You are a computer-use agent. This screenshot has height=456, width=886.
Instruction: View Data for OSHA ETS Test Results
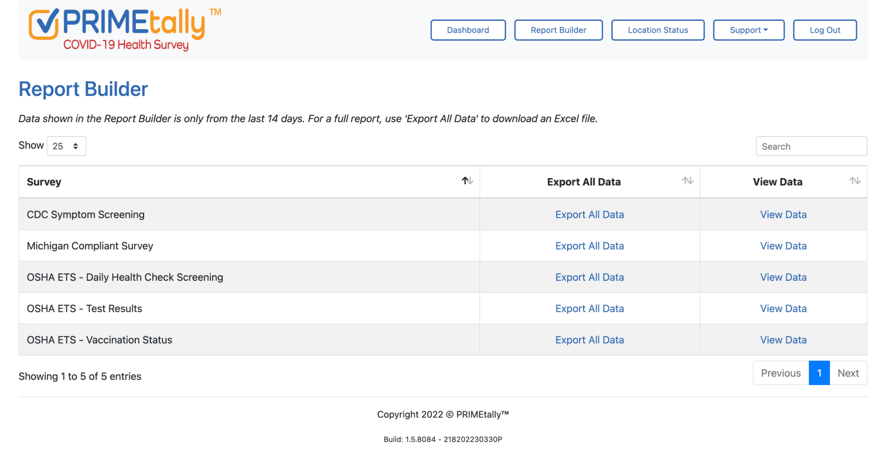tap(783, 308)
